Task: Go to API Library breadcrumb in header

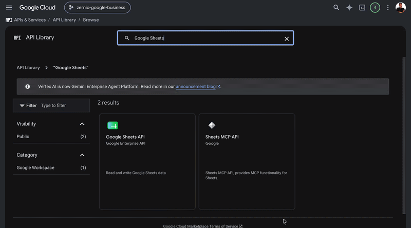Action: [x=64, y=20]
